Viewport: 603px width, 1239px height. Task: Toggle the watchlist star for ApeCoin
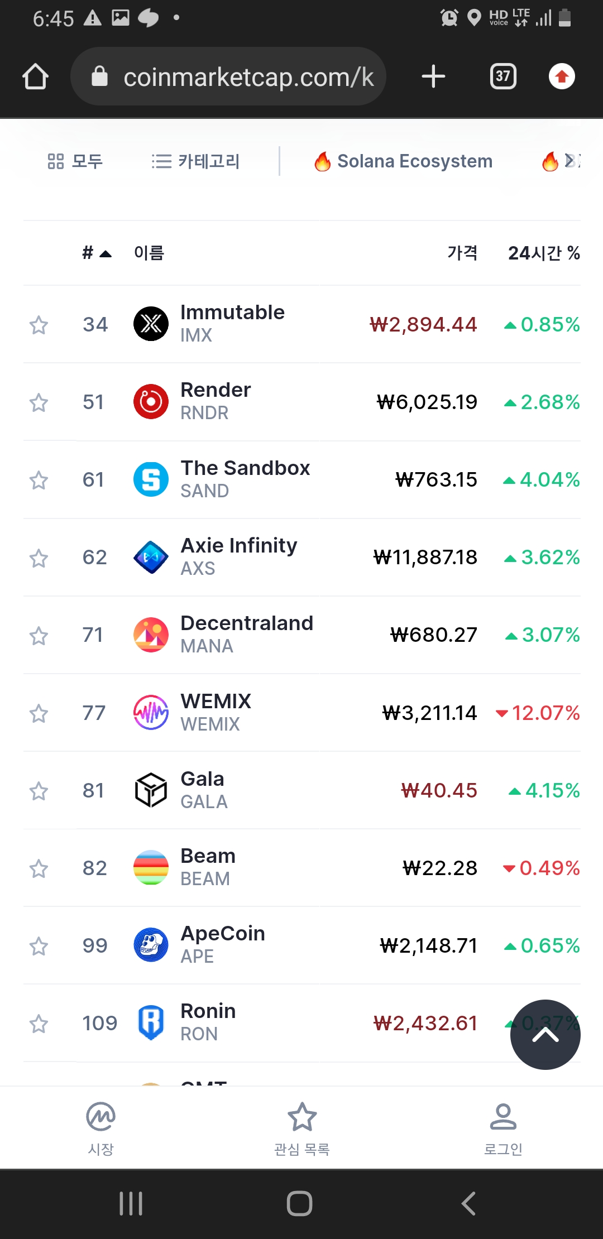tap(39, 946)
